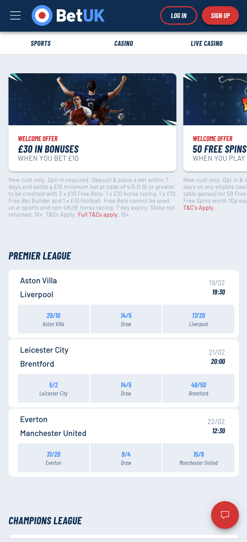Screen dimensions: 247x542
Task: Select Aston Villa win odds 29/10
Action: coord(53,319)
